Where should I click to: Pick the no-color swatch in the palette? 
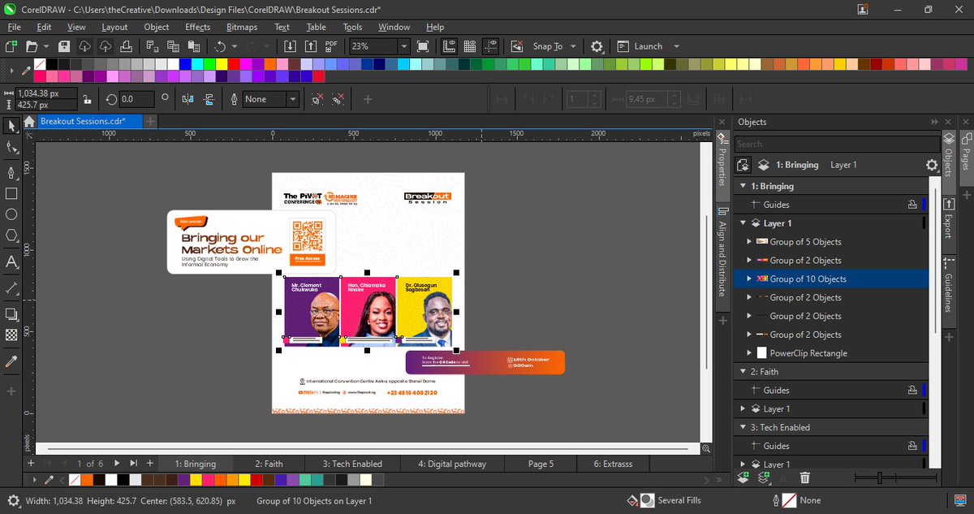[40, 64]
